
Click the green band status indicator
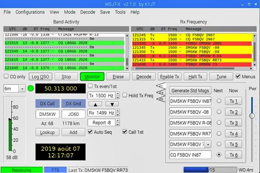(31, 88)
